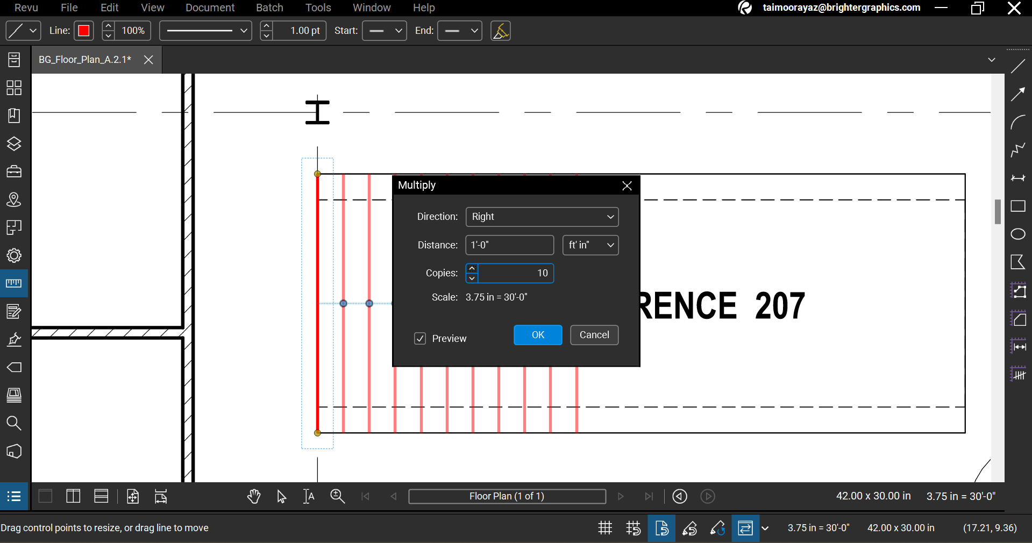Viewport: 1032px width, 543px height.
Task: Open the Direction dropdown in Multiply dialog
Action: pyautogui.click(x=541, y=217)
